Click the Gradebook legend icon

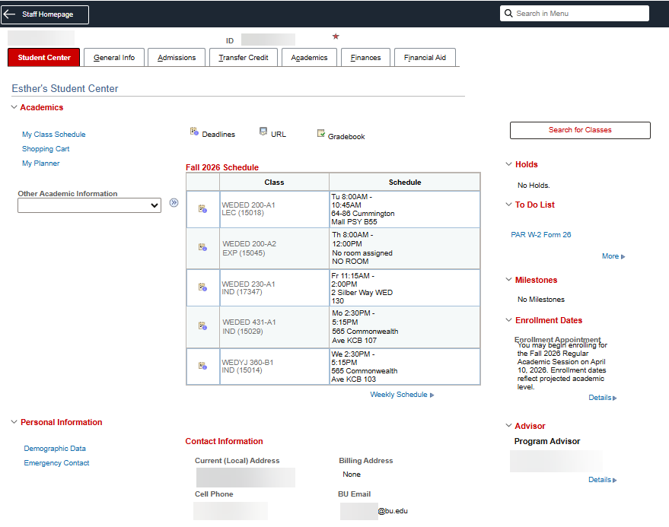321,133
